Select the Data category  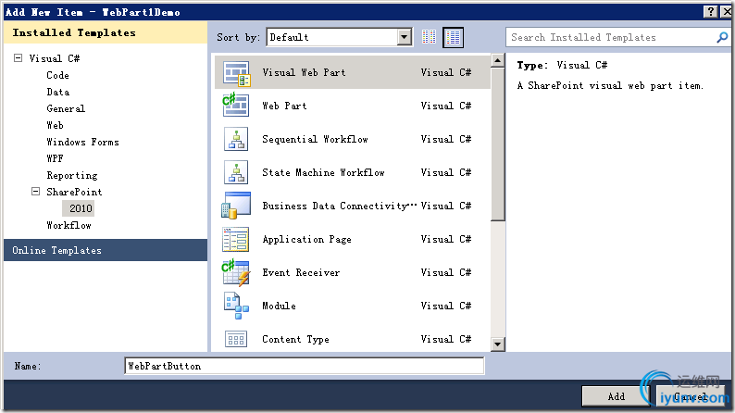tap(57, 92)
